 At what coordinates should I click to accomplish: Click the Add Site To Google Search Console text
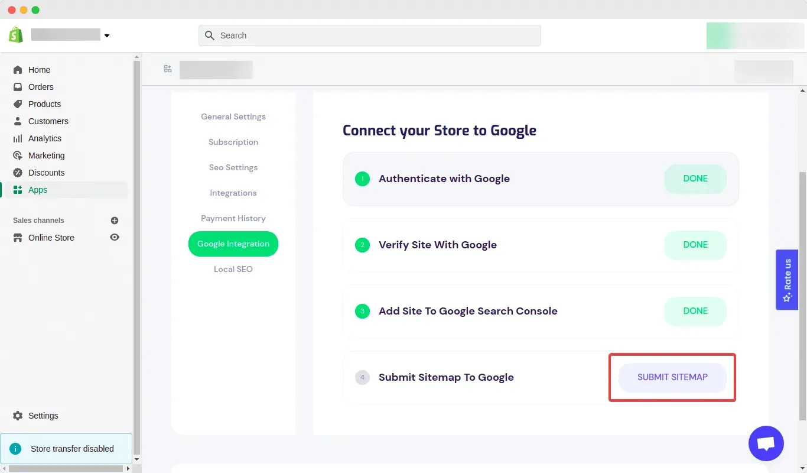point(468,311)
